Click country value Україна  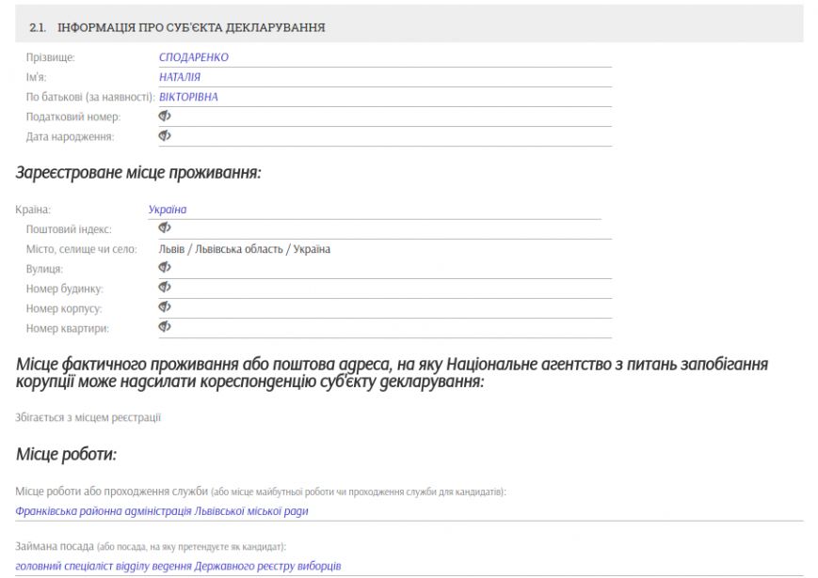point(167,210)
